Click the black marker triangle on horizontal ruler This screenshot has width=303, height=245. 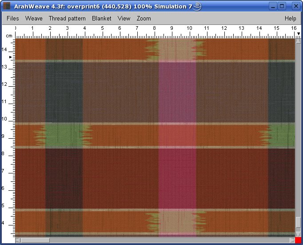click(299, 34)
